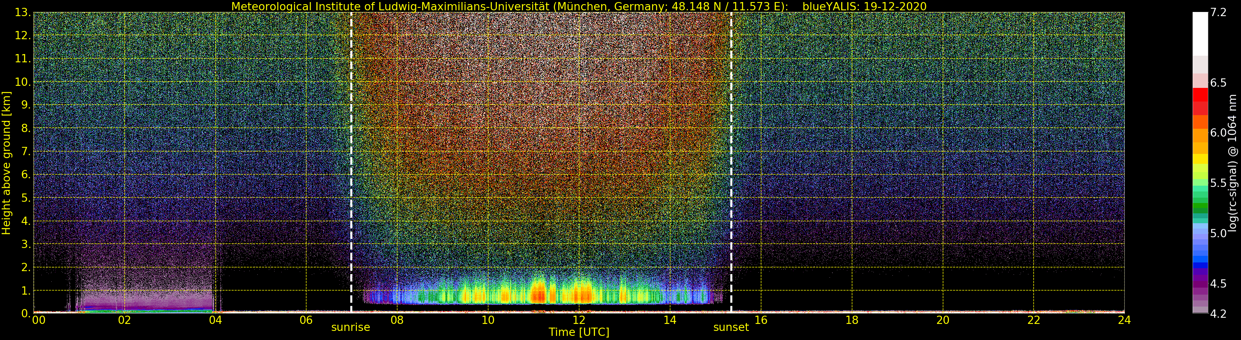Click the 'sunrise' label below the axis

click(350, 328)
